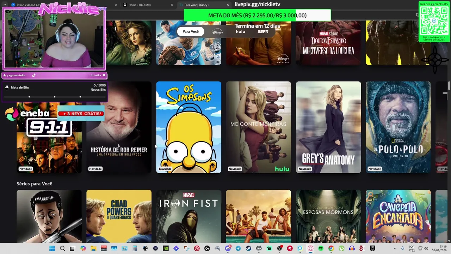Close the Home • HBO Max tab
The width and height of the screenshot is (451, 254).
pos(172,5)
